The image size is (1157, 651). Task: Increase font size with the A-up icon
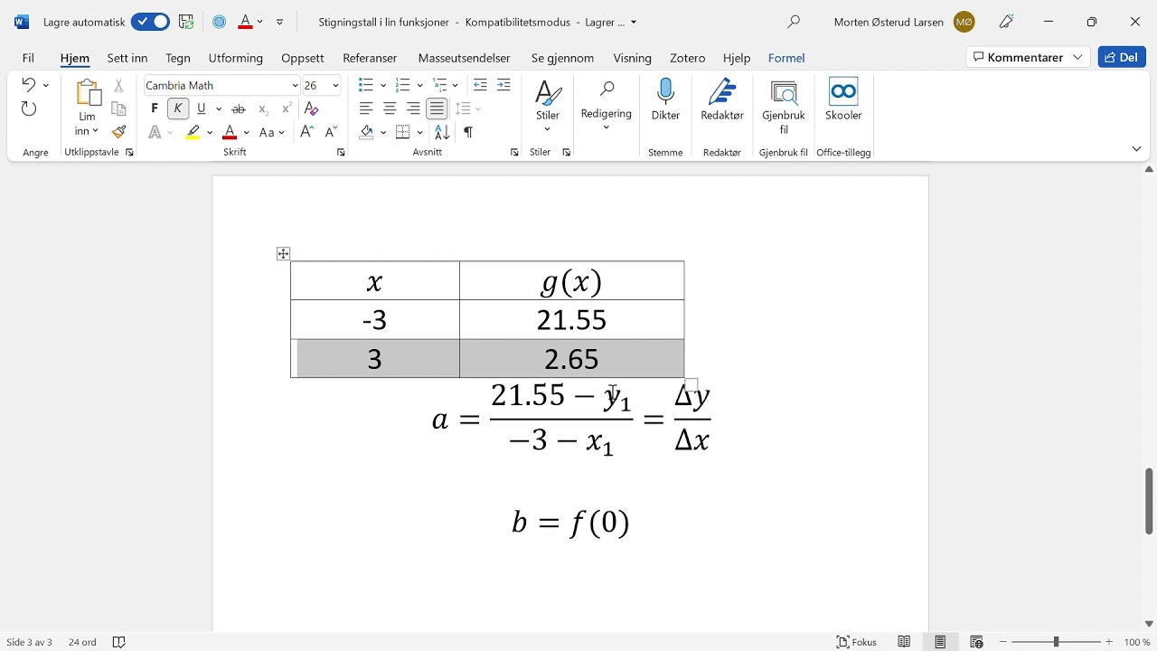(307, 132)
